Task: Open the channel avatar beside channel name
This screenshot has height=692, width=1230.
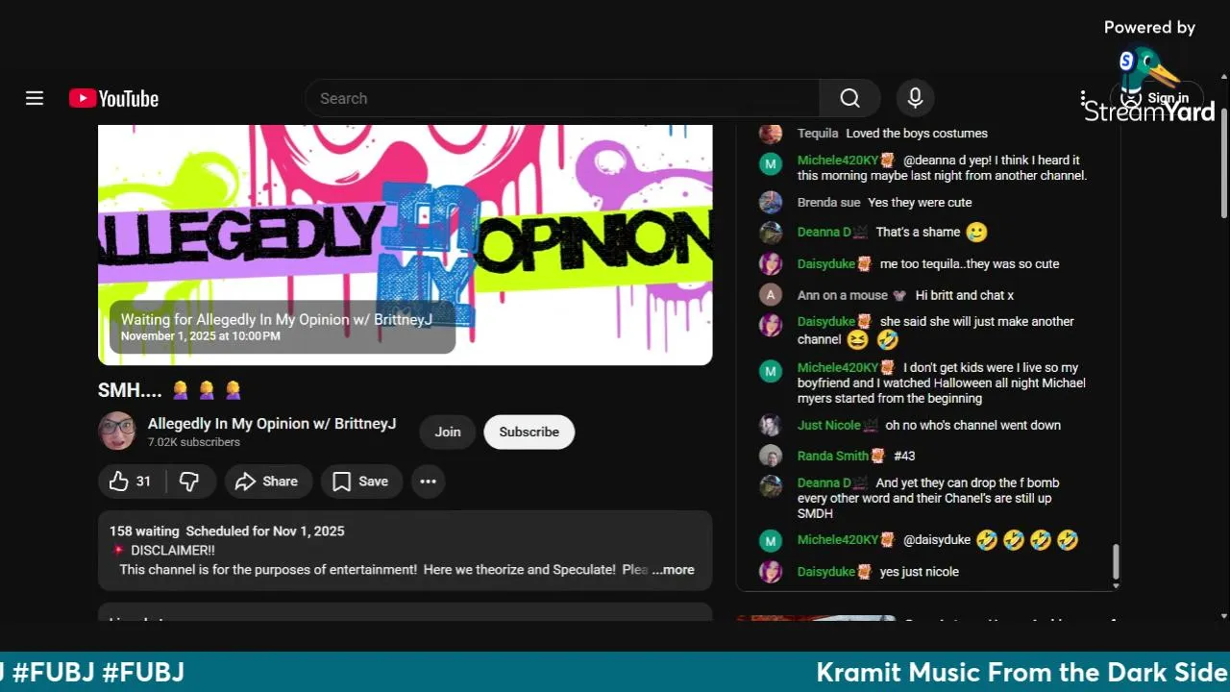Action: pyautogui.click(x=117, y=432)
